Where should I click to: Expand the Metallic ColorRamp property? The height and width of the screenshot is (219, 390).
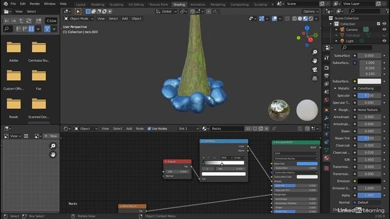[x=335, y=88]
